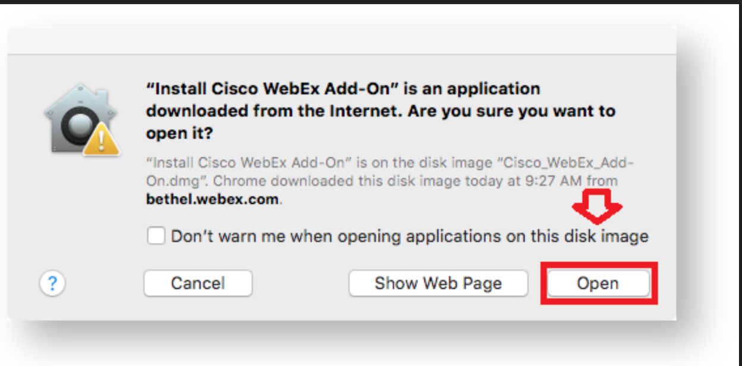Click the red highlight border around Open

(x=599, y=283)
